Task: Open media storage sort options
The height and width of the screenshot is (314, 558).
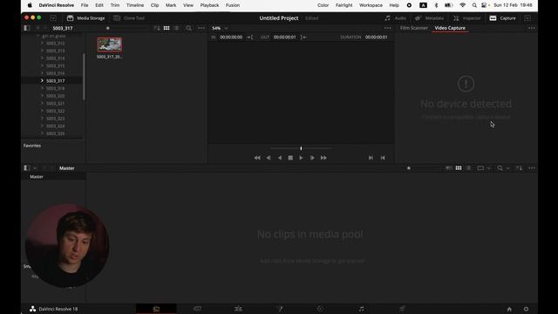Action: pyautogui.click(x=157, y=28)
